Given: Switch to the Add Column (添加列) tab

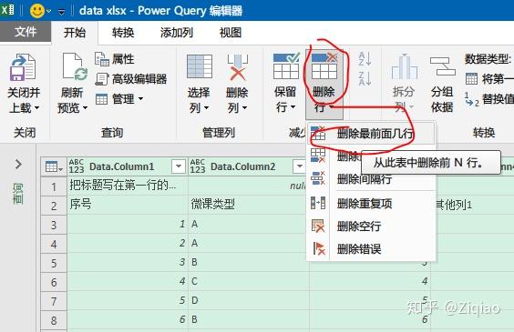Looking at the screenshot, I should tap(177, 33).
